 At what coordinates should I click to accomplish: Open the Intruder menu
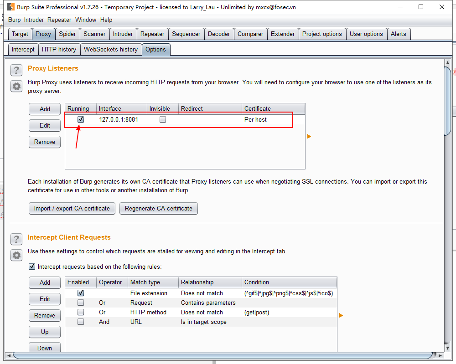(34, 20)
